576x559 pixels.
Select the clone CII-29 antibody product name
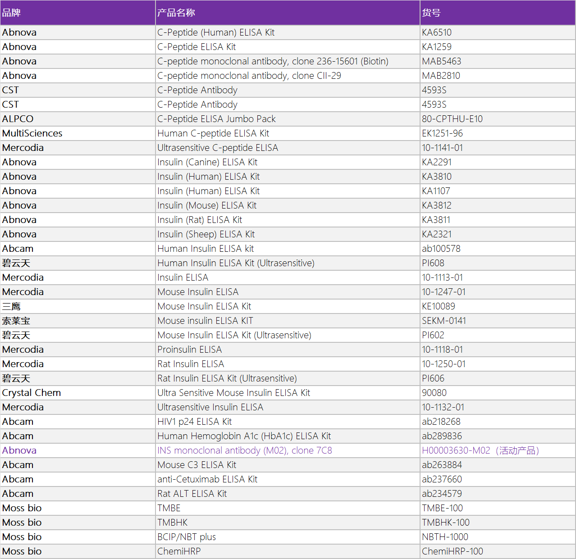point(249,76)
